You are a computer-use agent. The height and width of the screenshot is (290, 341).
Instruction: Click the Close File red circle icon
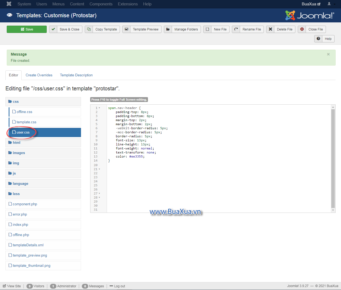[302, 29]
